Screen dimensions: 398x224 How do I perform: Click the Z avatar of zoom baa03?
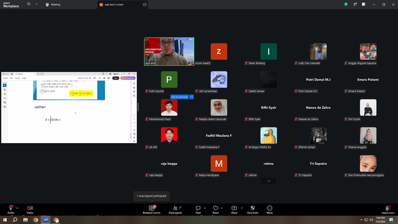219,52
